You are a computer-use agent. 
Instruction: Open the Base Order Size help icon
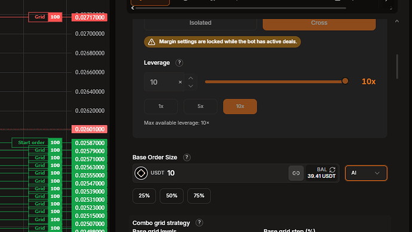[187, 158]
